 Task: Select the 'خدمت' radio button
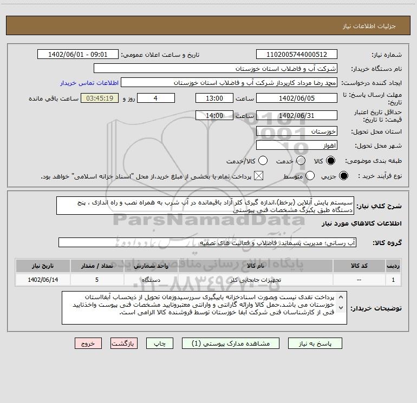coord(301,161)
